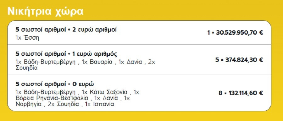Screen dimensions: 283x121
Task: Click "Σουηδία" in the second prize row
Action: click(x=27, y=68)
